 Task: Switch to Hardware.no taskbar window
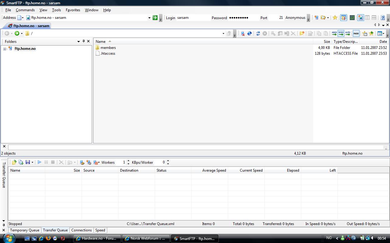tap(97, 238)
